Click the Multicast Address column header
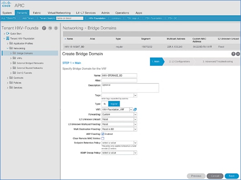This screenshot has width=241, height=180. click(x=176, y=39)
